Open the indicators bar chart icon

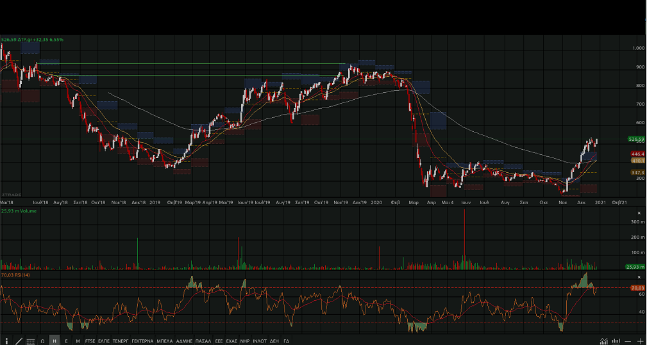pos(615,341)
